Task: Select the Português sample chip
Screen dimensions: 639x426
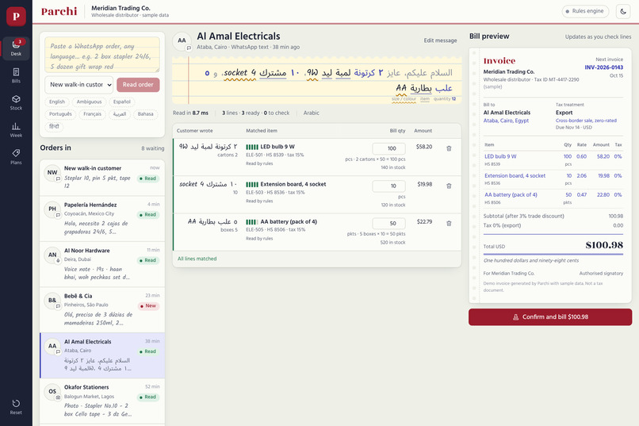Action: pos(60,113)
